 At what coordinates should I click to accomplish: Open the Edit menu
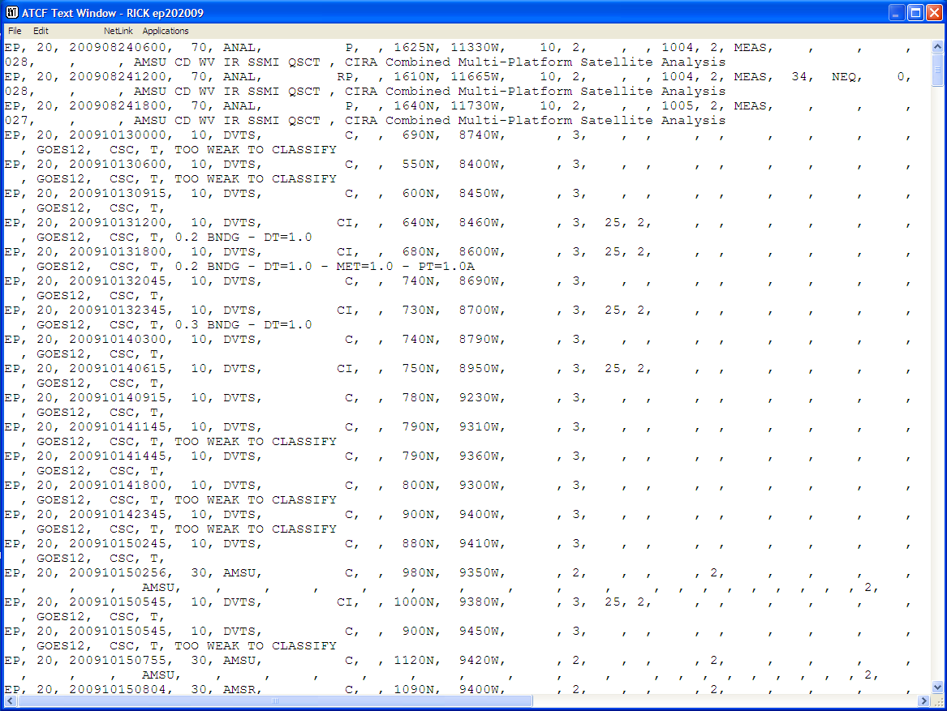coord(41,31)
